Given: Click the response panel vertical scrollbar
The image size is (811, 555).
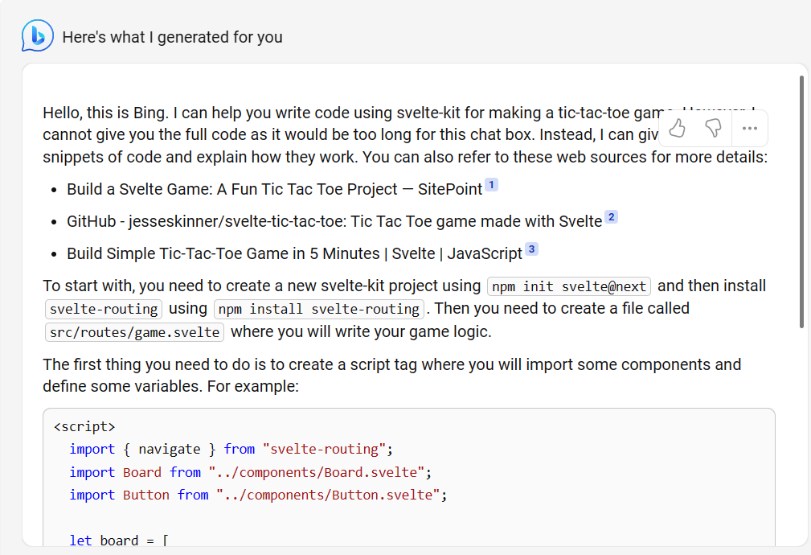Looking at the screenshot, I should click(801, 202).
